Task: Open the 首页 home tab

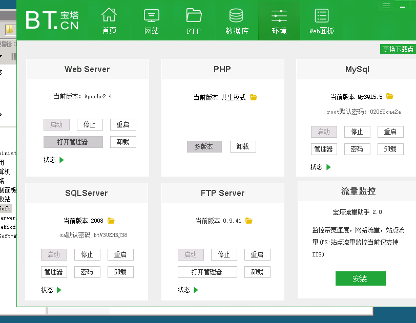Action: click(x=109, y=21)
